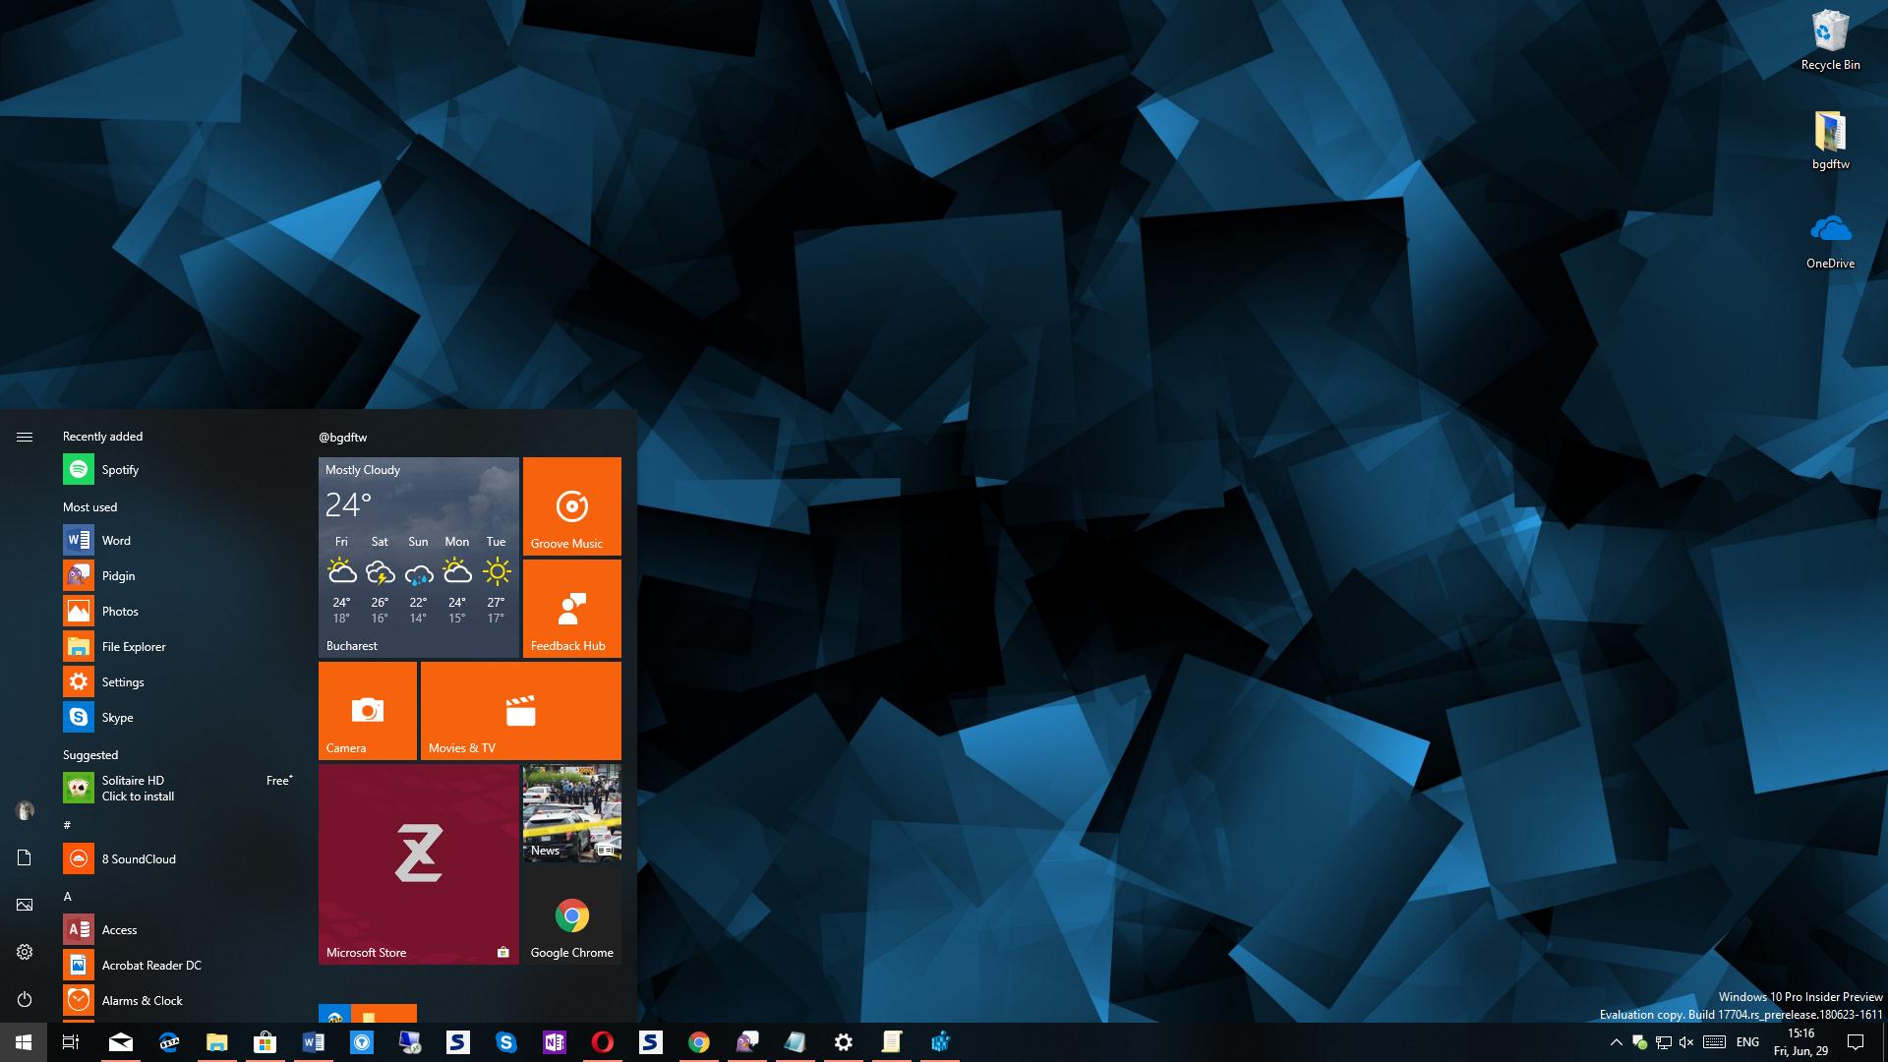Open Acrobat Reader DC from app list
This screenshot has width=1888, height=1062.
(x=179, y=966)
